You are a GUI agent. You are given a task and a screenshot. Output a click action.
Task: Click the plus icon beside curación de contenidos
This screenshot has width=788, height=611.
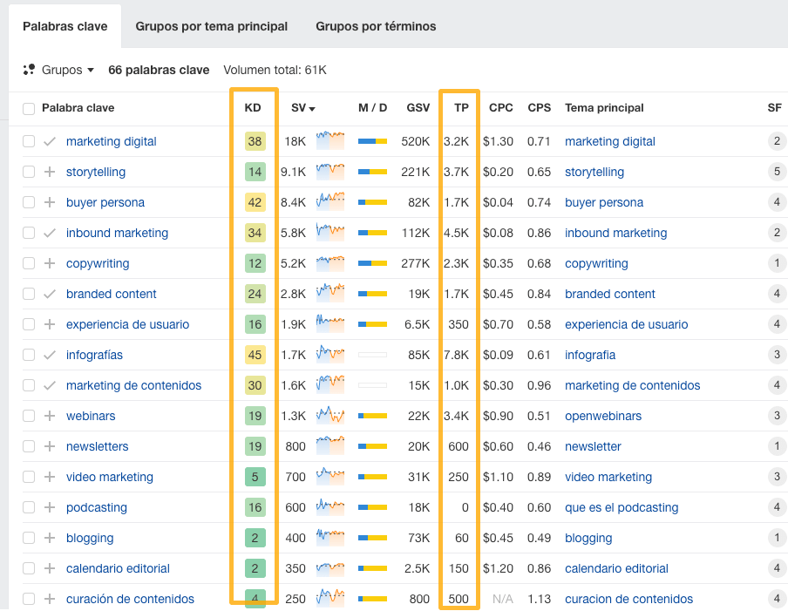50,599
